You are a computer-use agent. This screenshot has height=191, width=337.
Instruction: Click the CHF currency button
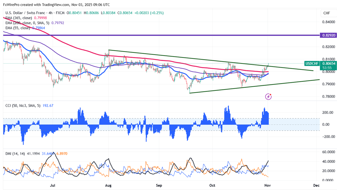coord(327,13)
